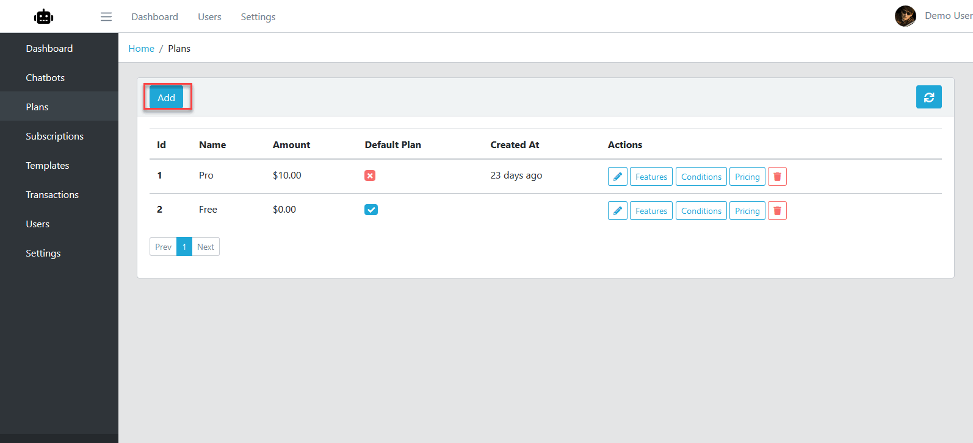Open Chatbots in the sidebar
This screenshot has width=973, height=443.
coord(59,77)
